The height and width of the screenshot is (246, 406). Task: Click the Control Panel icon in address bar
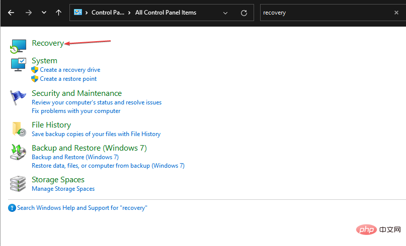point(77,12)
